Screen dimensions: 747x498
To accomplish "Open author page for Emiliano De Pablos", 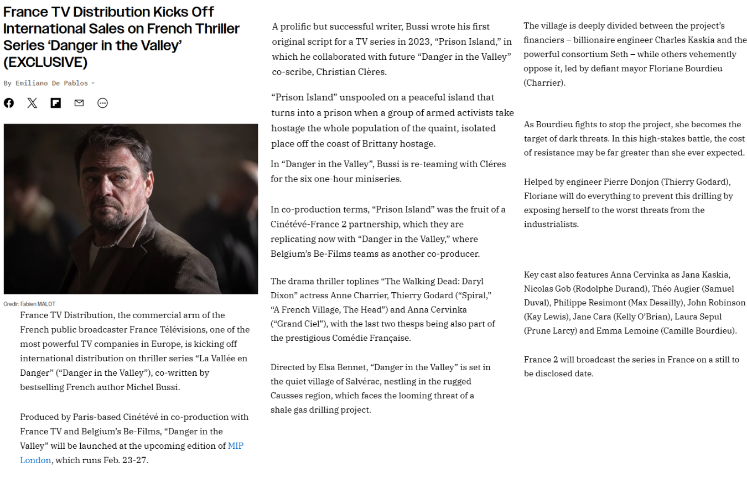I will 51,83.
